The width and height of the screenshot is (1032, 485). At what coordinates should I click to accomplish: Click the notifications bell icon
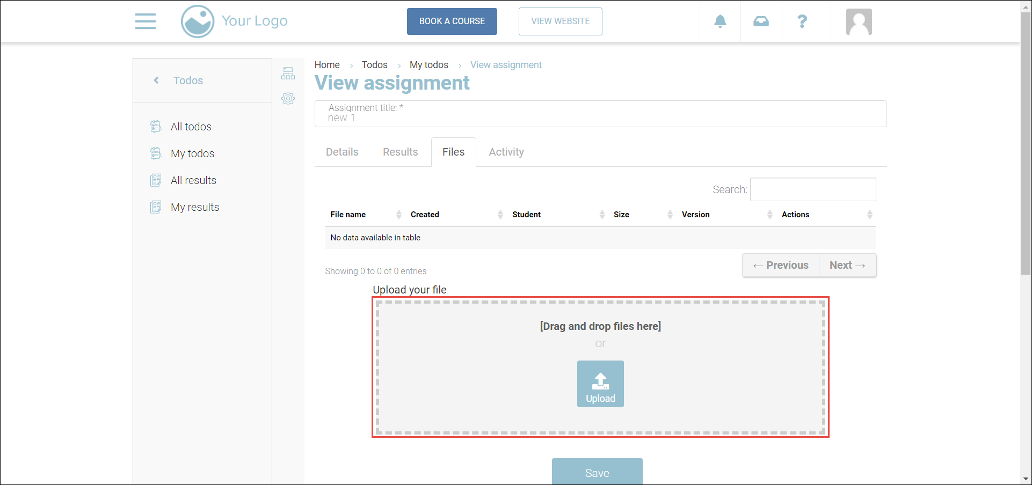click(x=720, y=21)
